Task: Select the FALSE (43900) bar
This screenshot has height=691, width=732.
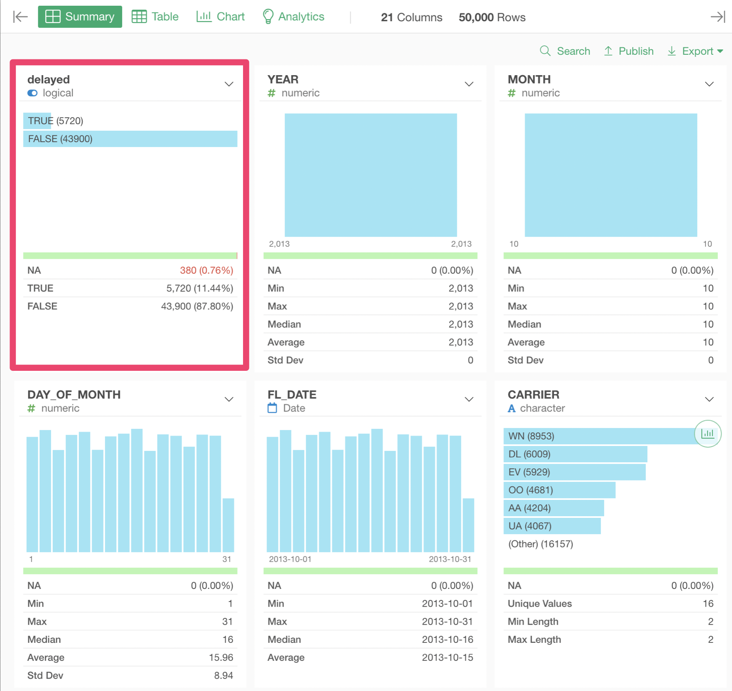Action: [x=130, y=139]
